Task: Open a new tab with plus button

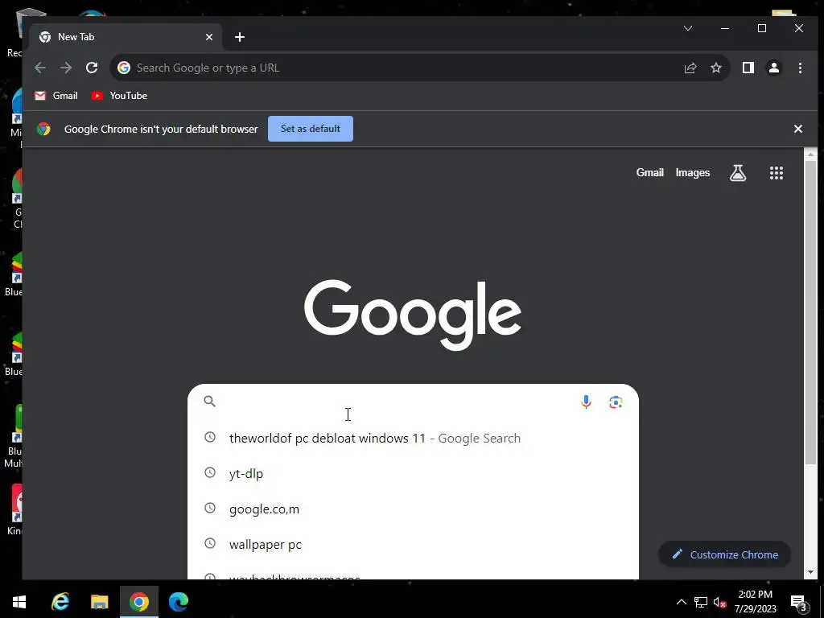Action: 240,37
